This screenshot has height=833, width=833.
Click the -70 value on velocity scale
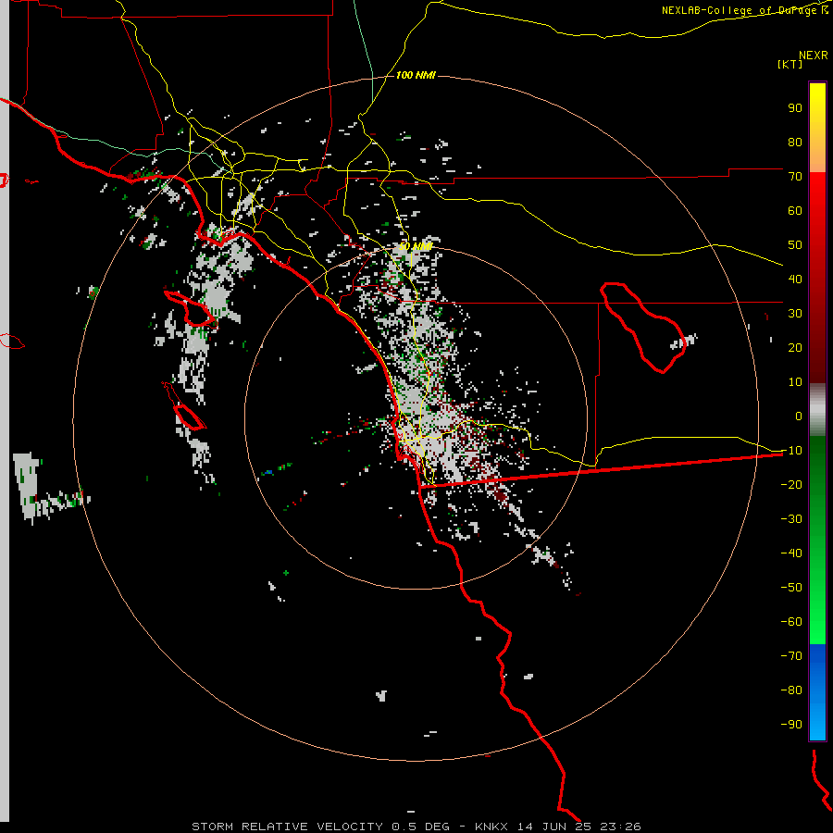pyautogui.click(x=791, y=656)
